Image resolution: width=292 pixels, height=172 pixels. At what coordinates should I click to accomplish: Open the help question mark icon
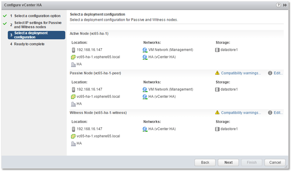click(278, 5)
